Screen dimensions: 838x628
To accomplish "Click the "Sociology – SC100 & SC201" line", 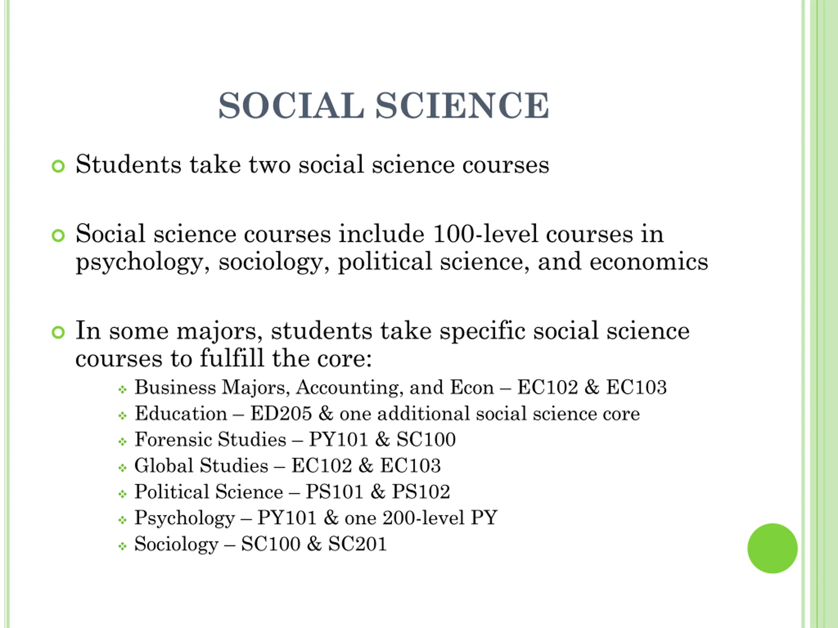I will click(x=261, y=544).
